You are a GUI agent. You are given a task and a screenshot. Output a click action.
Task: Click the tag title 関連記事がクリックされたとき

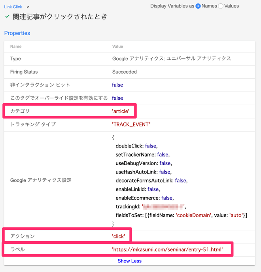click(60, 17)
